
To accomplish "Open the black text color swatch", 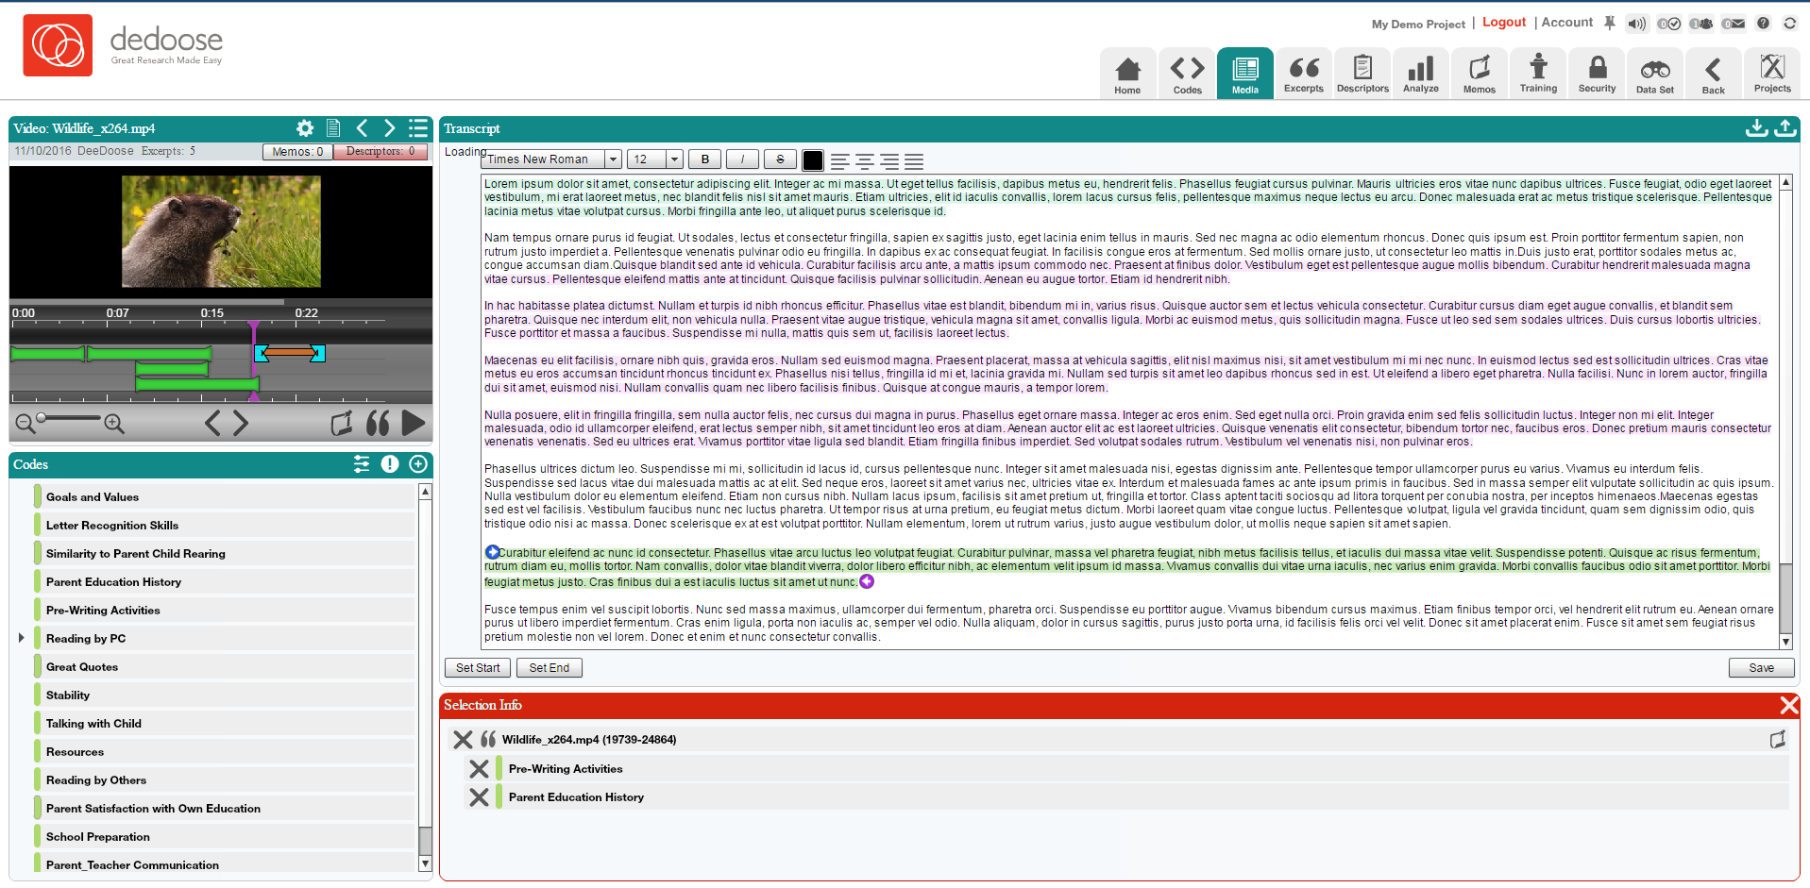I will pyautogui.click(x=813, y=160).
